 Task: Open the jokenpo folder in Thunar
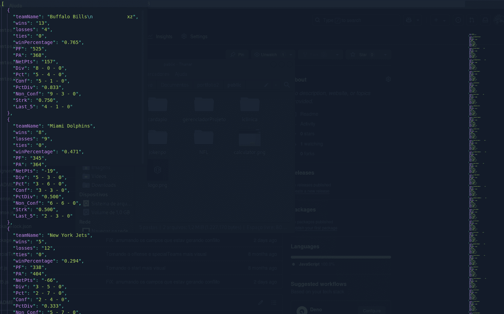pos(158,142)
